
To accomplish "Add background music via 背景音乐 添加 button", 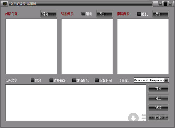I will point(105,14).
